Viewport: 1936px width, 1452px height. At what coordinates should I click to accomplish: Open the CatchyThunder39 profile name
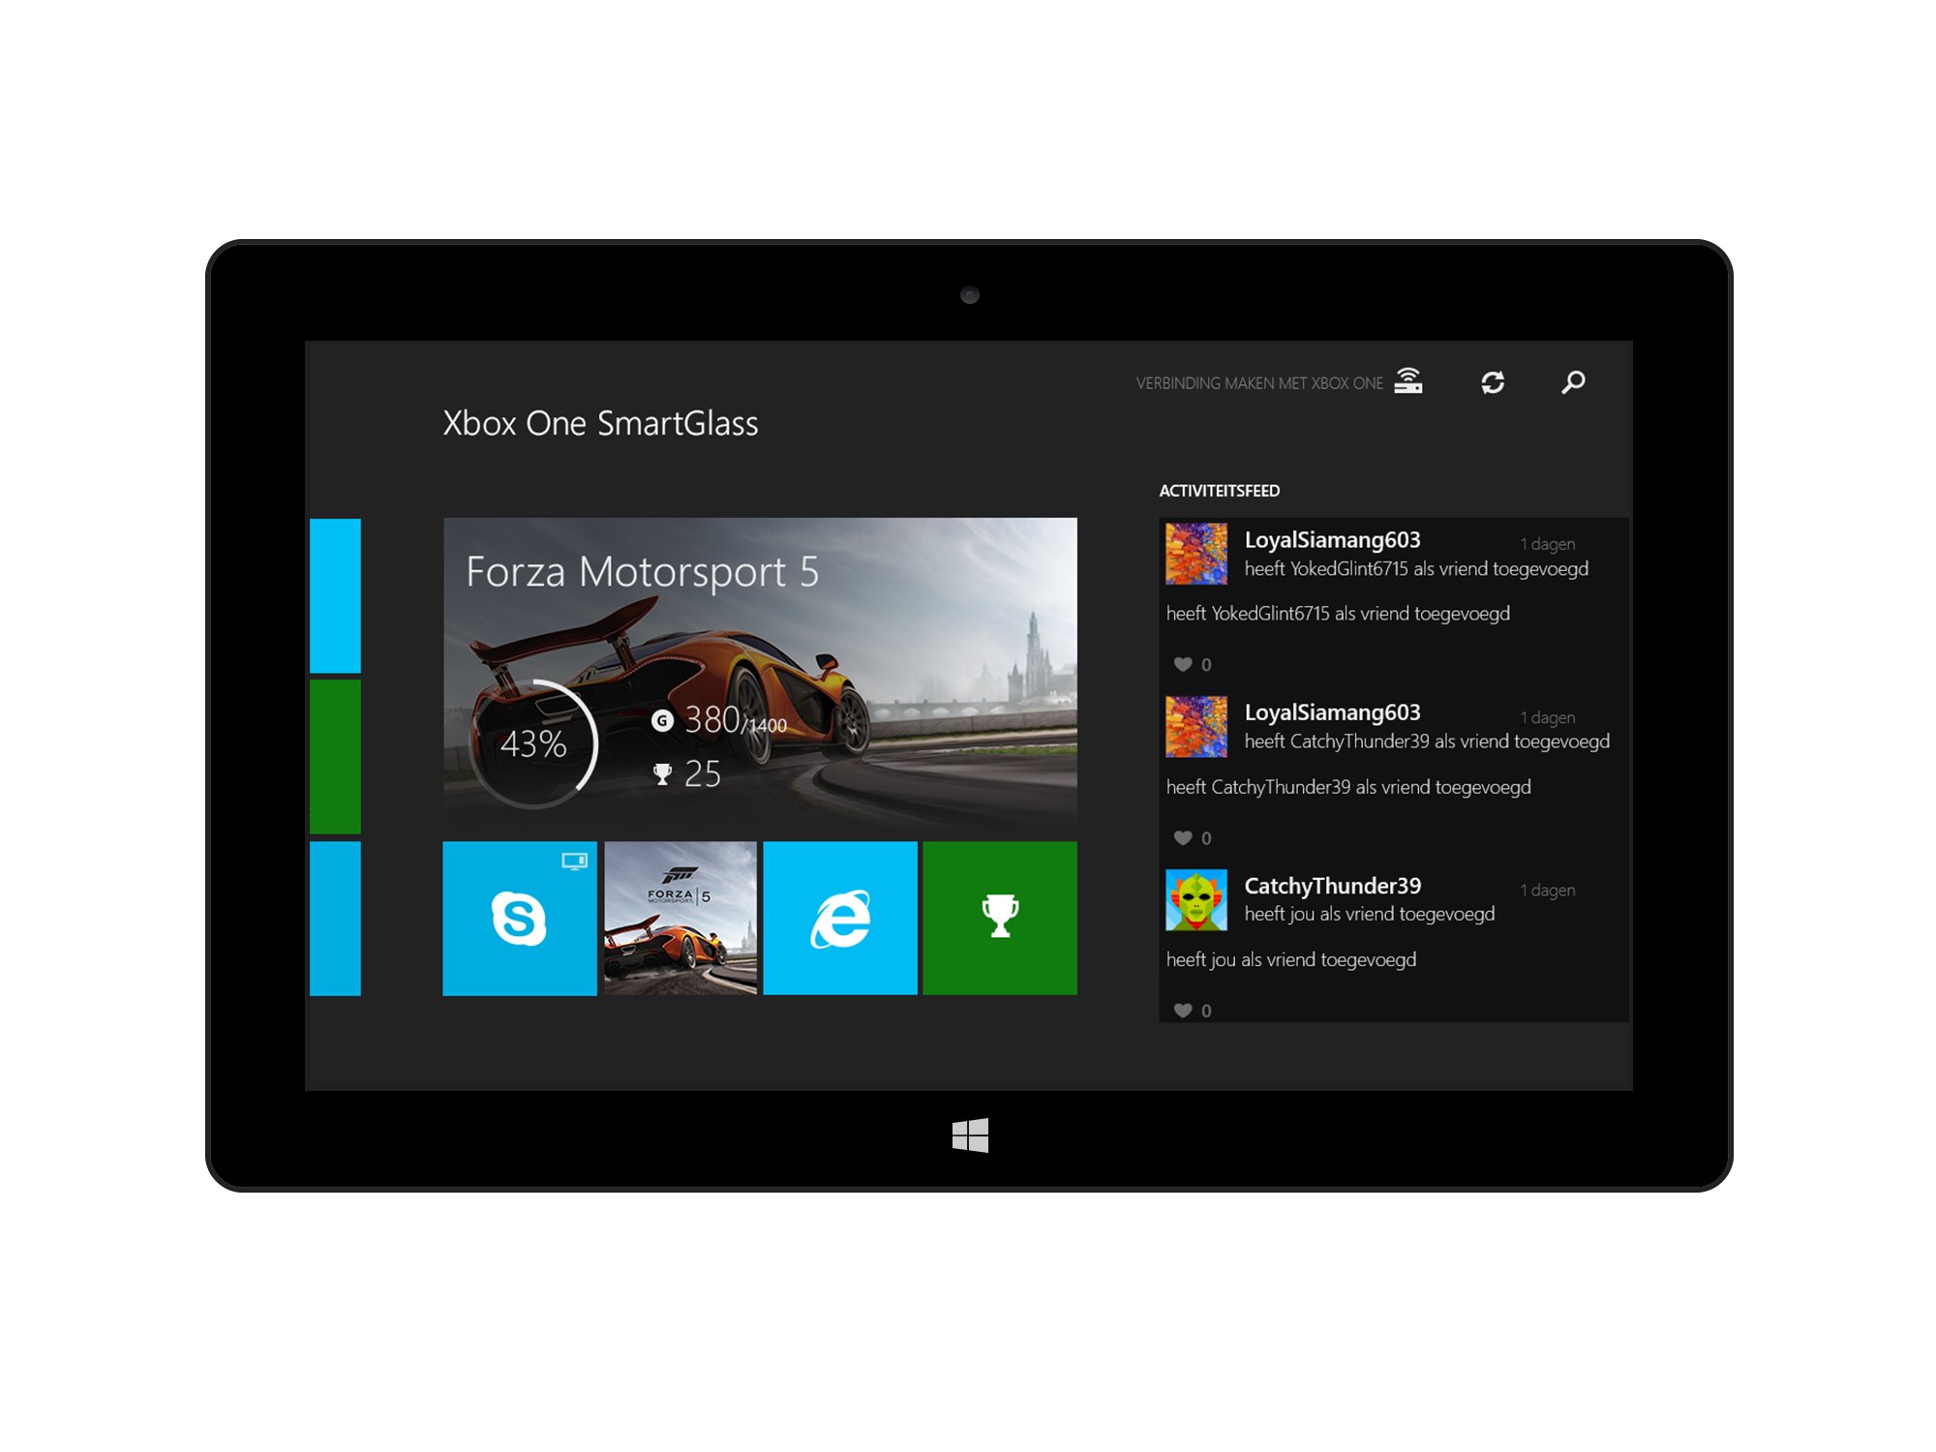point(1332,886)
